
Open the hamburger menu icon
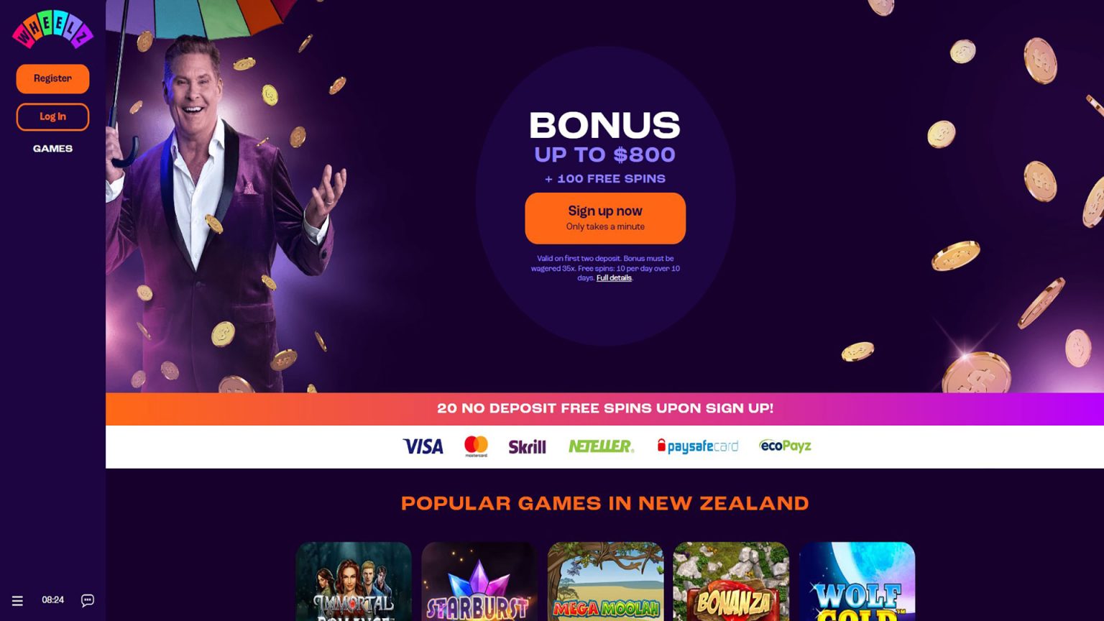(x=17, y=601)
